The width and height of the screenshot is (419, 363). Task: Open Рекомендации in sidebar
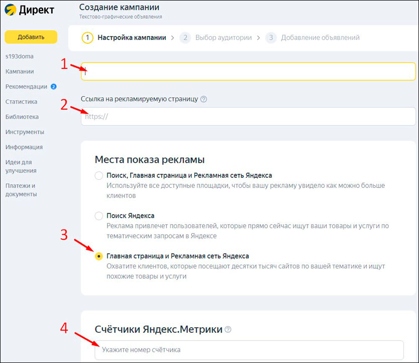point(26,87)
